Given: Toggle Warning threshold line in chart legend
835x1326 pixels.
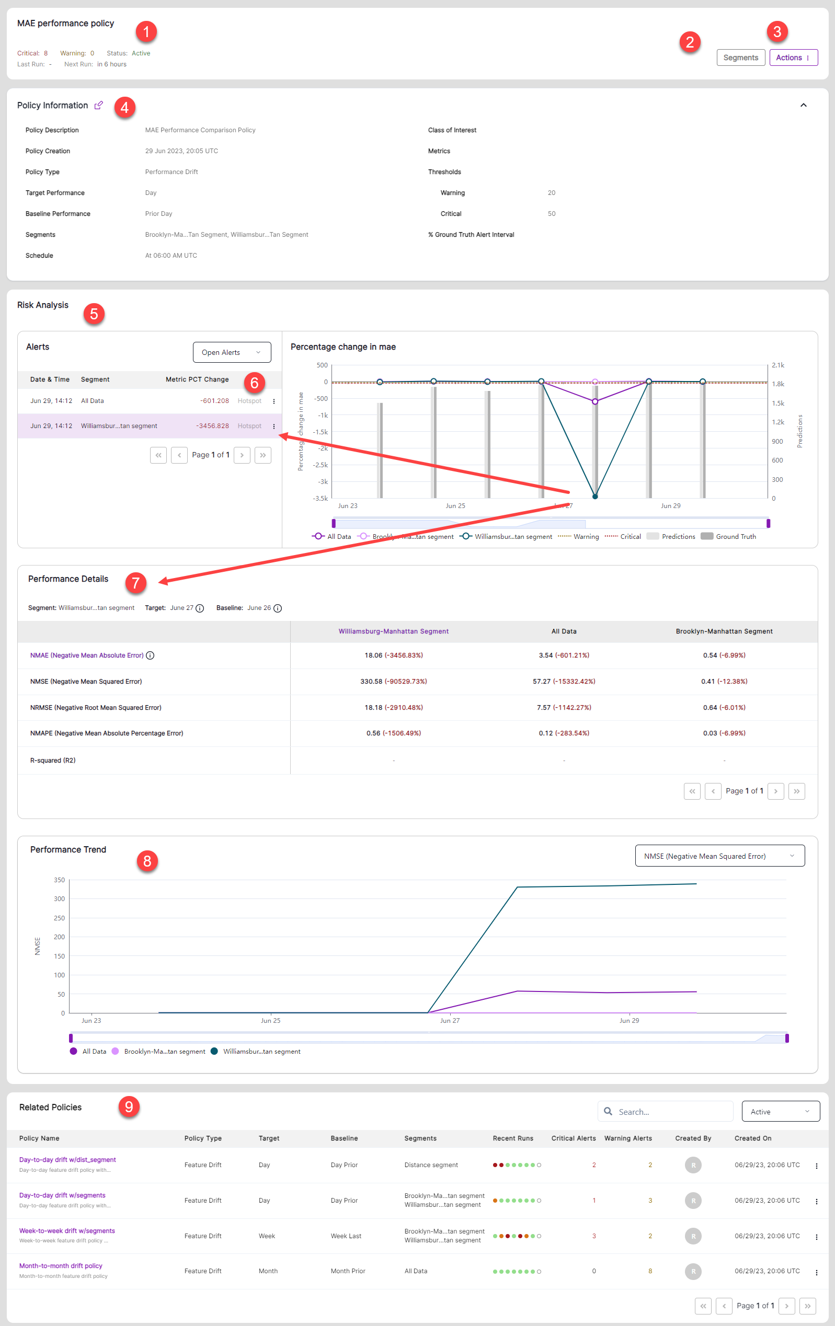Looking at the screenshot, I should click(x=578, y=536).
